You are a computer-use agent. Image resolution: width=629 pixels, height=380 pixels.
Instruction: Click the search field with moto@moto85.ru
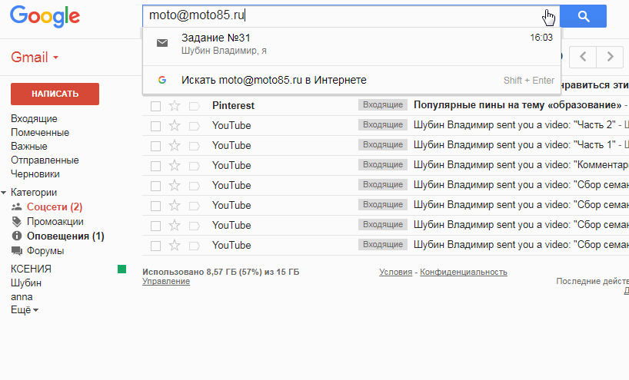pos(338,16)
